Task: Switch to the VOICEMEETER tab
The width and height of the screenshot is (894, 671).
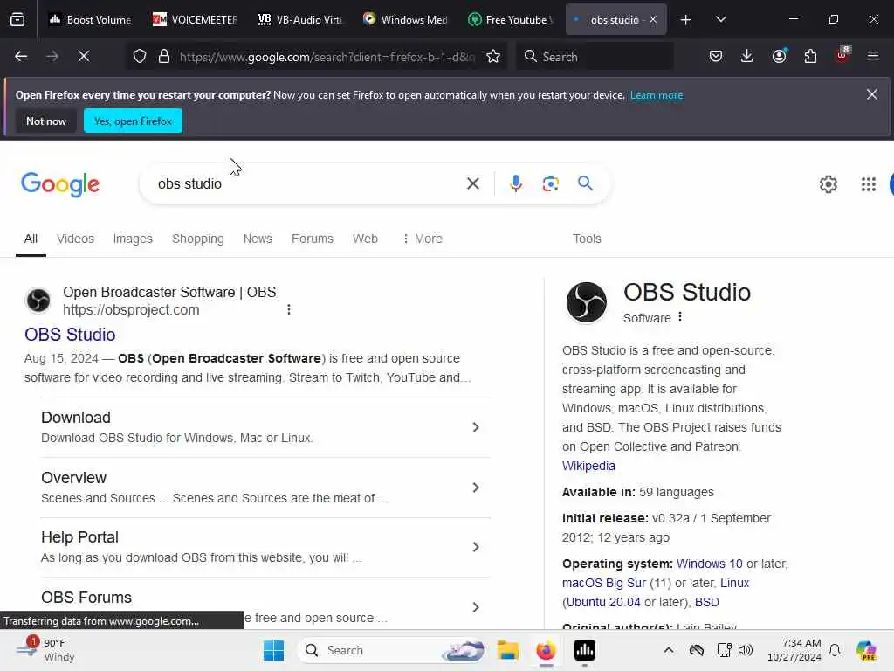Action: [x=195, y=20]
